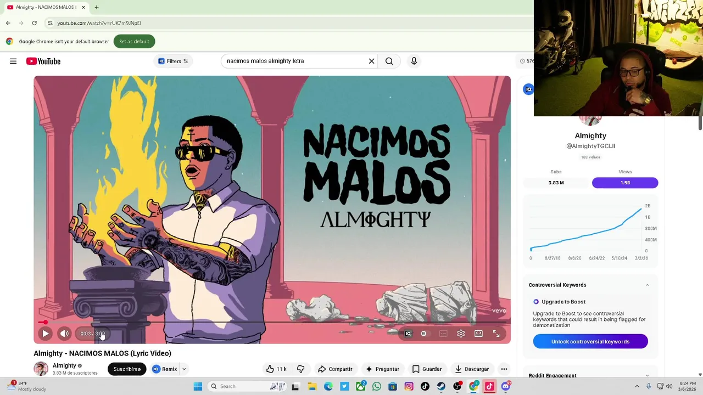Open the vidIQ Filters control
This screenshot has height=395, width=703.
[x=173, y=61]
